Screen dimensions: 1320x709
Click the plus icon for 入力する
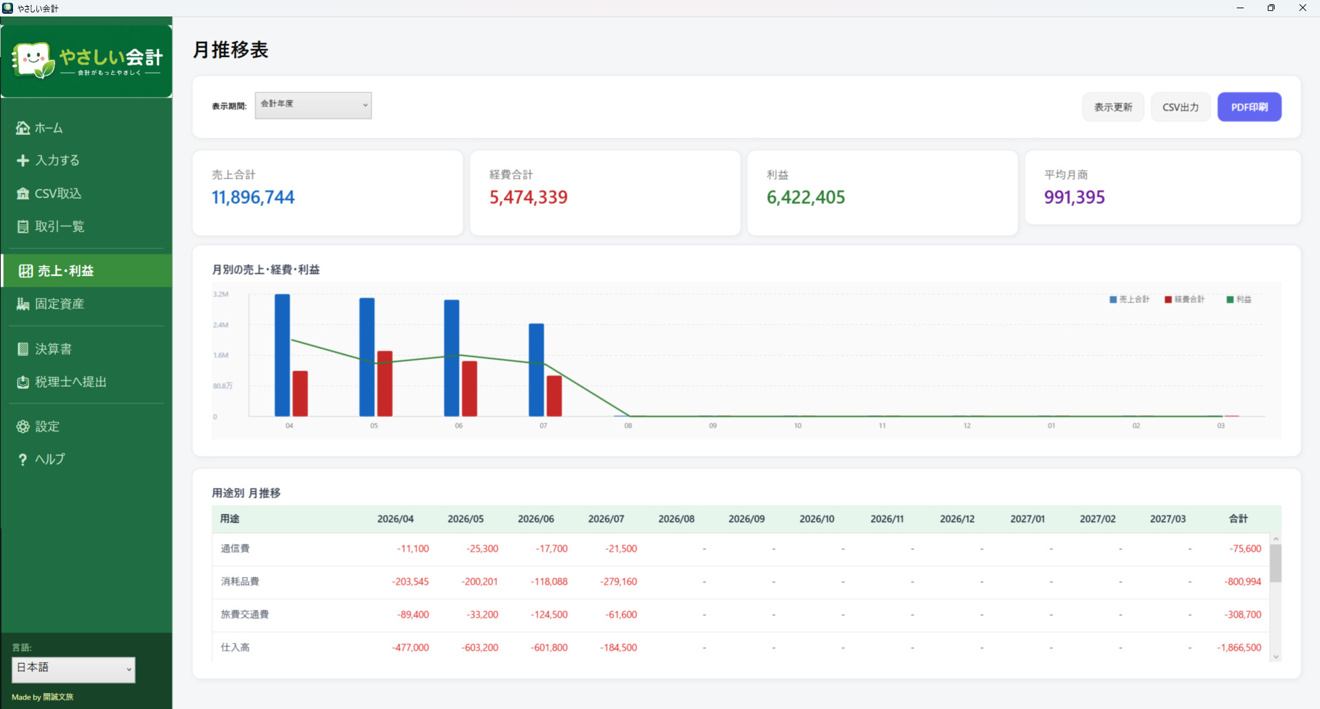click(23, 160)
